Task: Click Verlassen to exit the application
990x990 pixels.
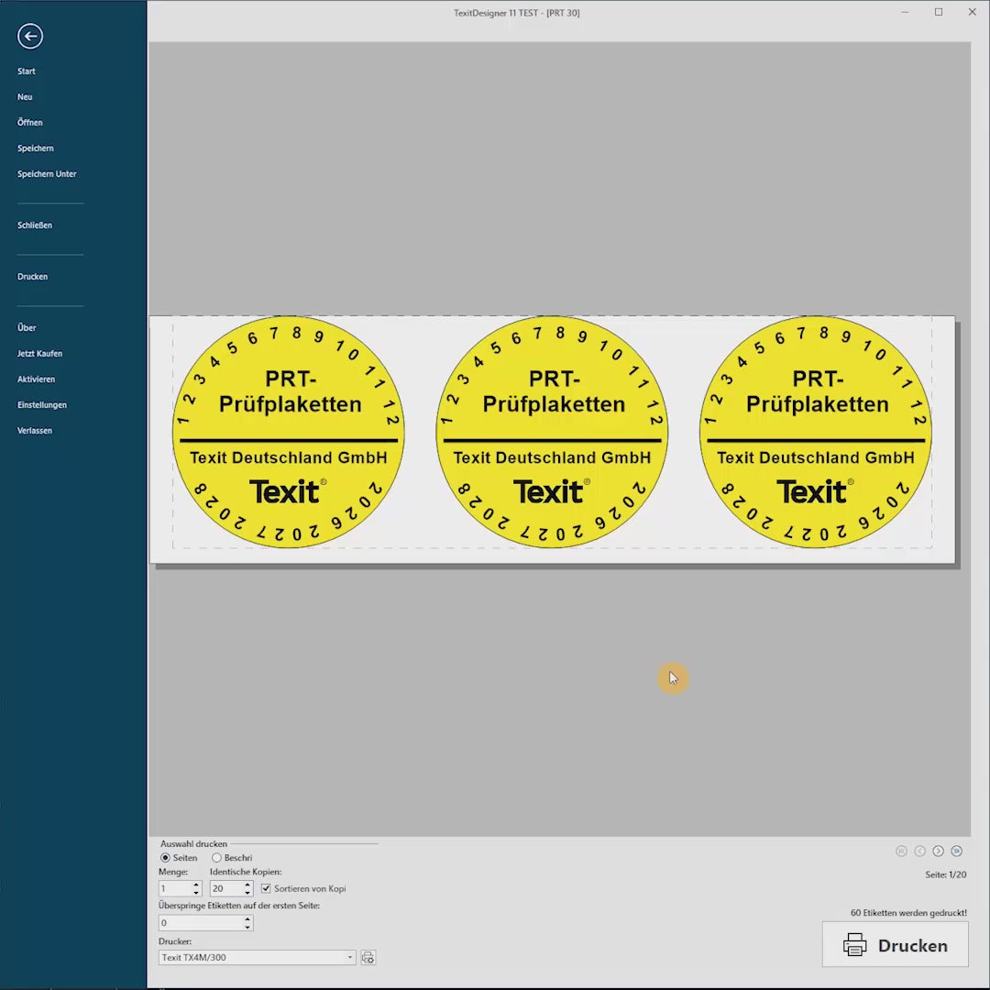Action: [35, 431]
